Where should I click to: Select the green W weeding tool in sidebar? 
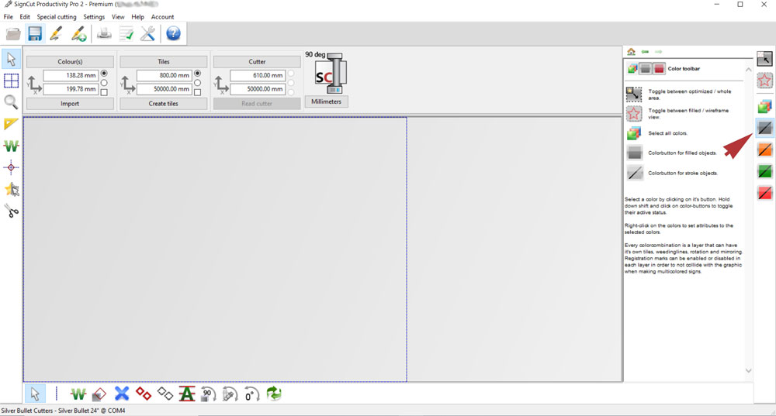[11, 146]
